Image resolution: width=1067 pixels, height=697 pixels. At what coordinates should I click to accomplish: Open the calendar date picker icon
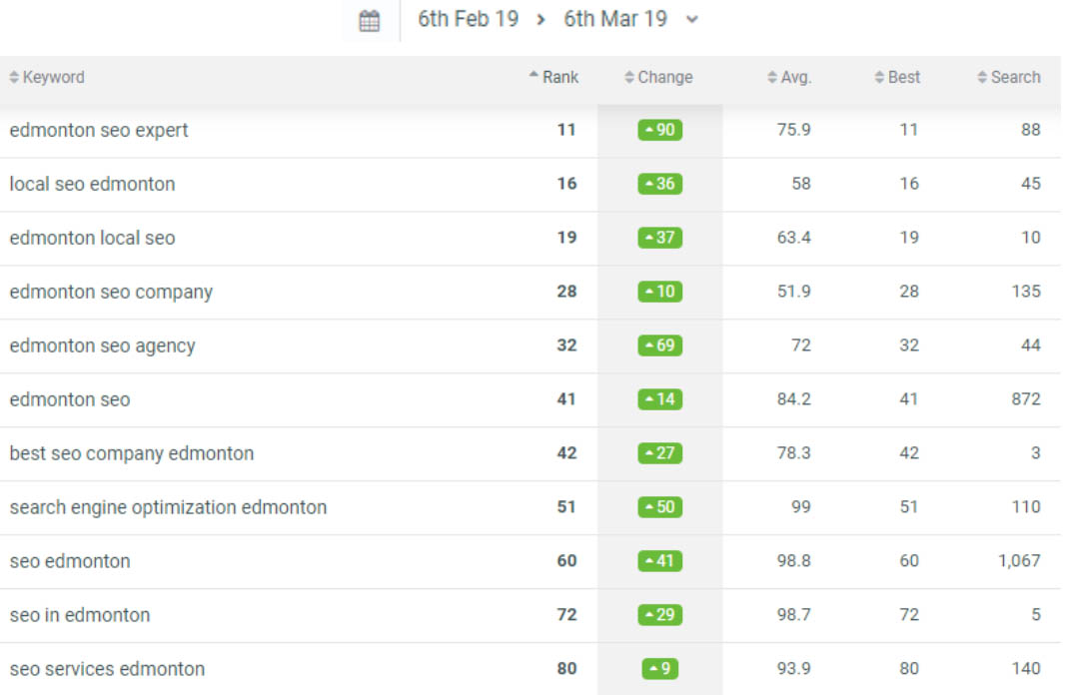tap(370, 20)
